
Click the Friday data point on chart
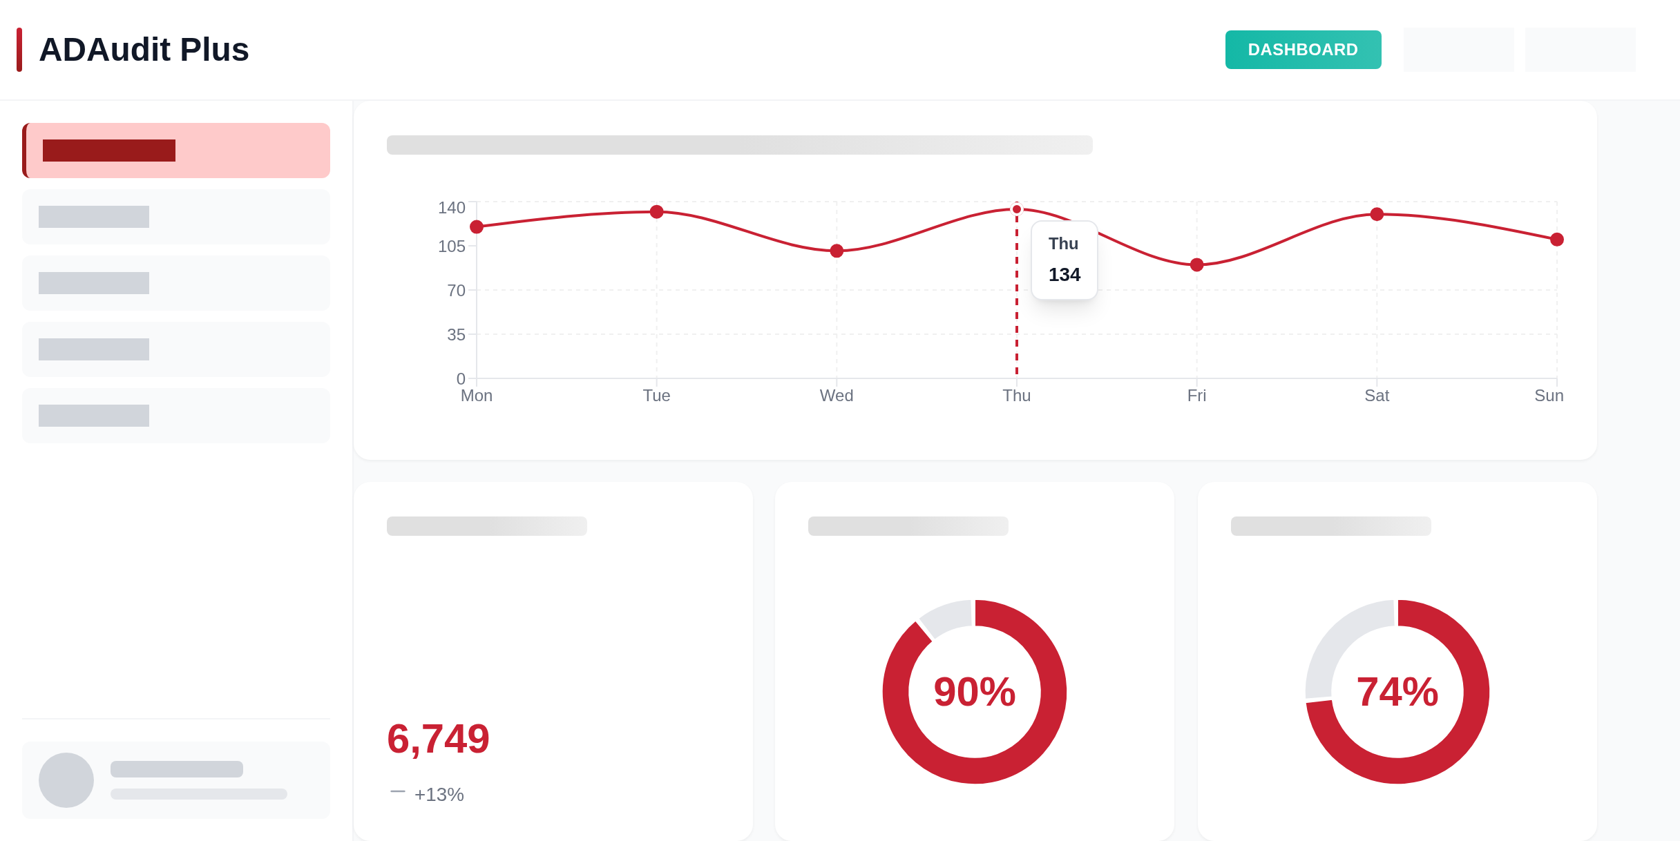1197,265
